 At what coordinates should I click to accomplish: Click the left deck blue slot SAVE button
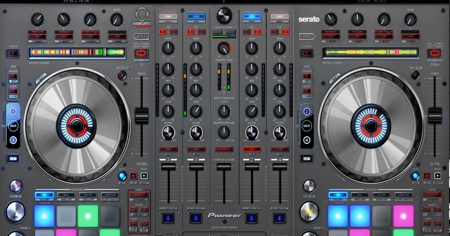point(122,176)
